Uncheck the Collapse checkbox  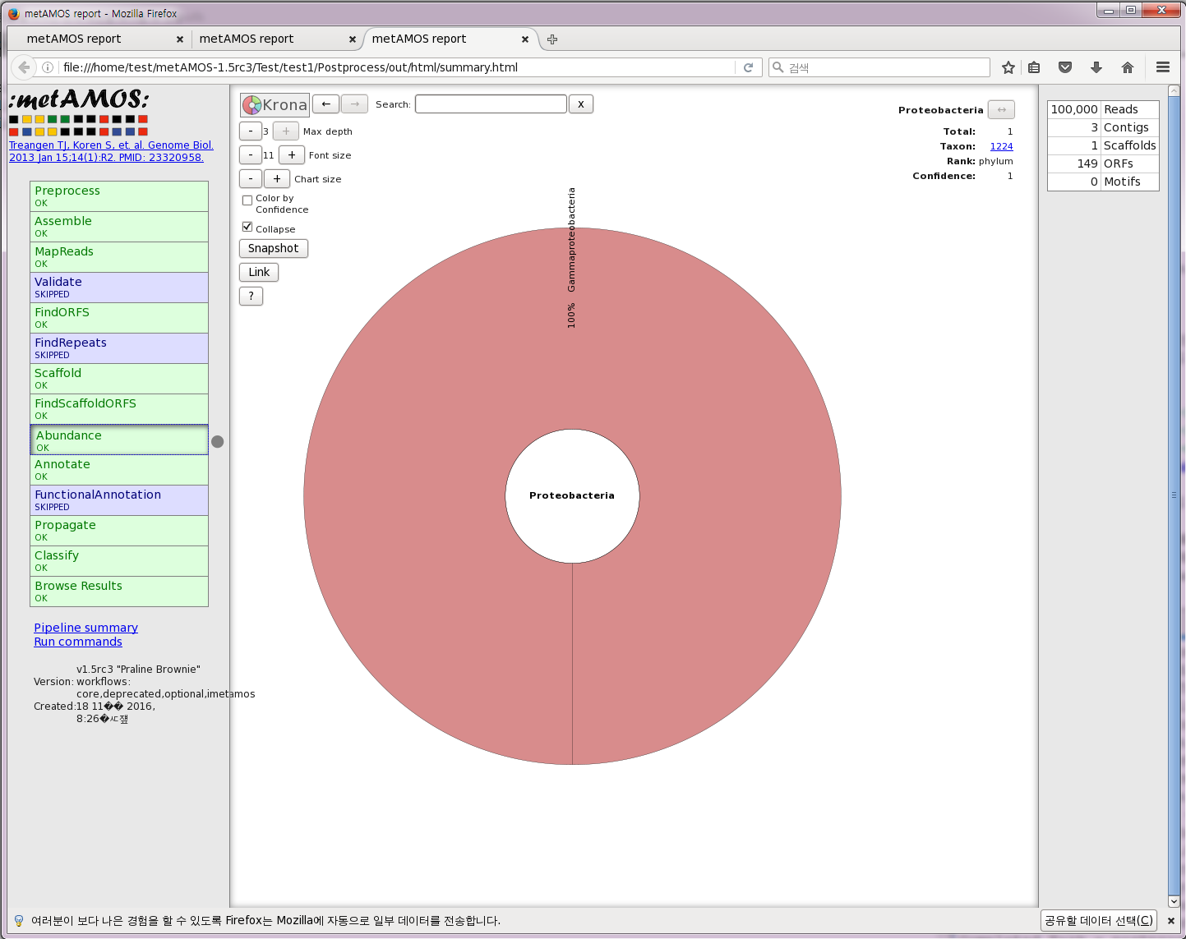pyautogui.click(x=247, y=227)
